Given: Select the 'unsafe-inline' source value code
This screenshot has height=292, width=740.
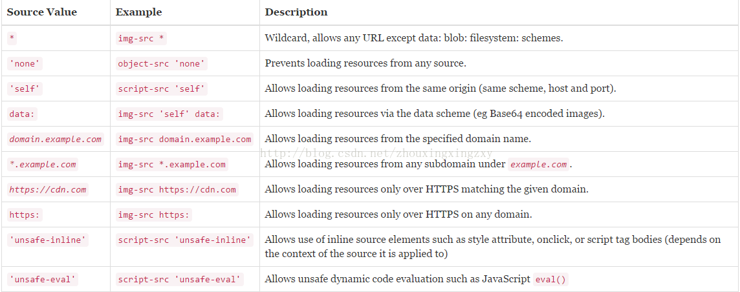Looking at the screenshot, I should (48, 240).
